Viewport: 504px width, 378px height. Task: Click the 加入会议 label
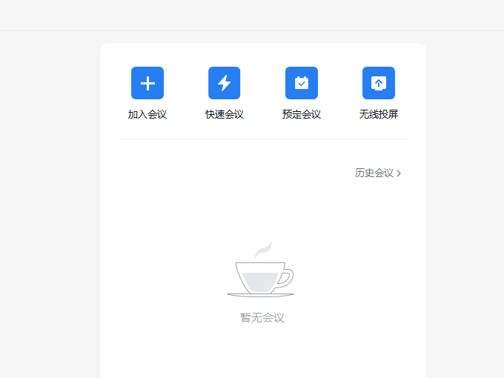(147, 114)
